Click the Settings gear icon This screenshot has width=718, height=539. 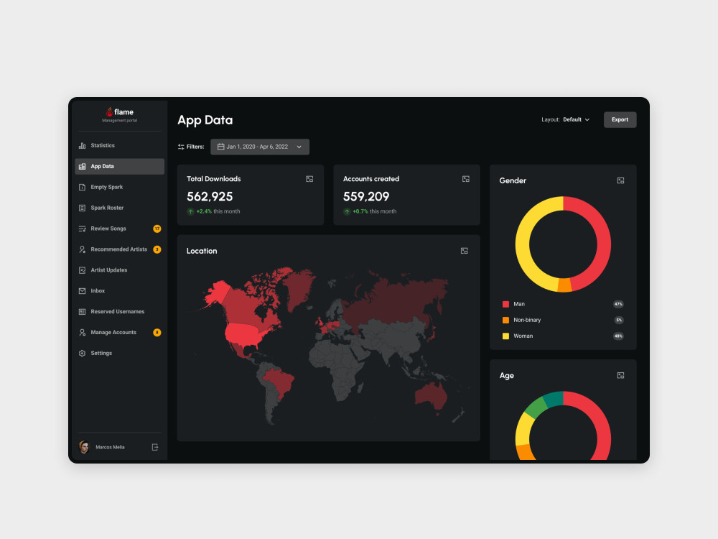tap(82, 354)
